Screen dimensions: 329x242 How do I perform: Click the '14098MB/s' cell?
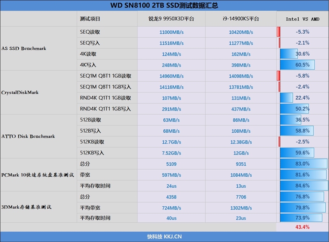[x=241, y=76]
